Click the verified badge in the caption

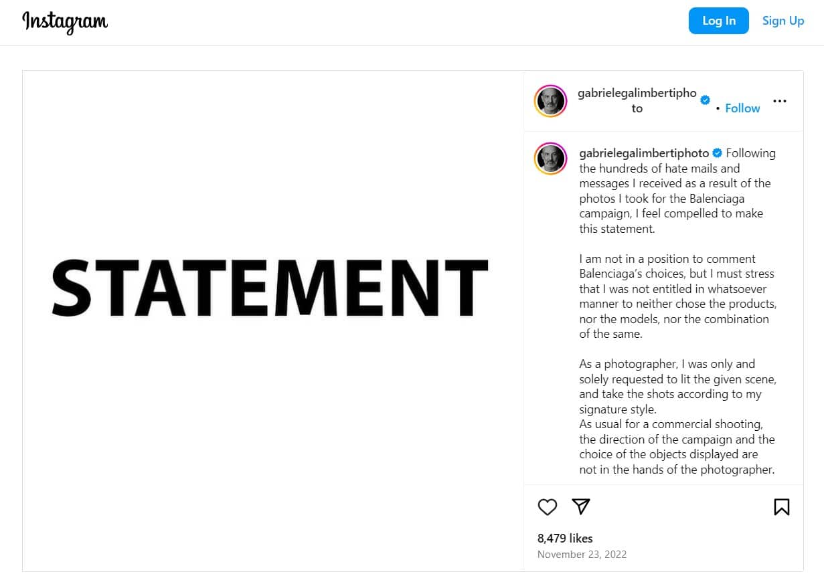click(x=717, y=153)
